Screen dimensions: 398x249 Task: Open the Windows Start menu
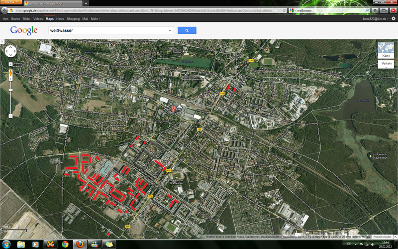(6, 245)
